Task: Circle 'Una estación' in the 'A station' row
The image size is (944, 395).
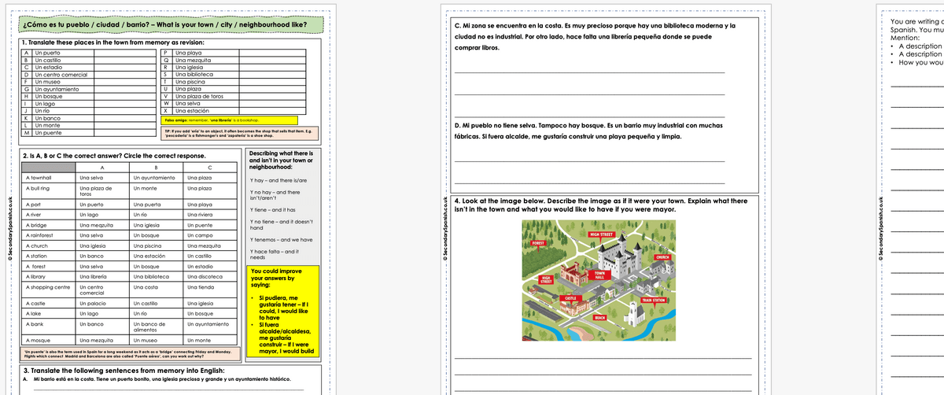Action: pyautogui.click(x=149, y=256)
